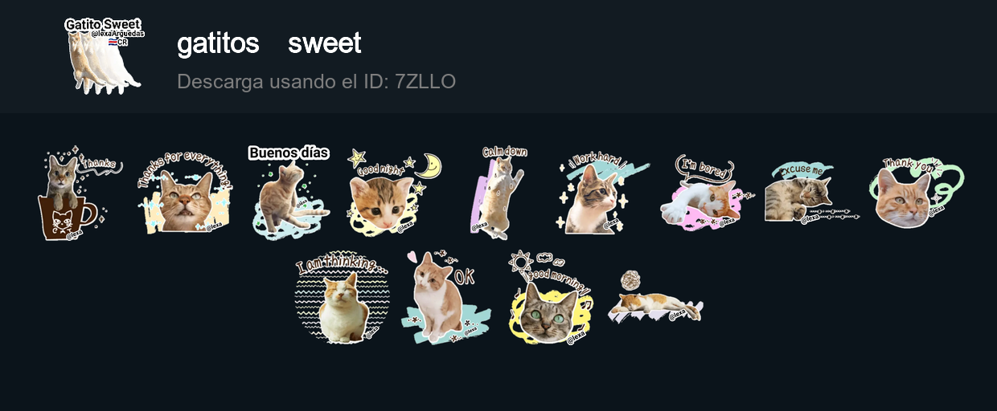This screenshot has height=411, width=997.
Task: Click the crescent moon on Good night sticker
Action: point(429,165)
